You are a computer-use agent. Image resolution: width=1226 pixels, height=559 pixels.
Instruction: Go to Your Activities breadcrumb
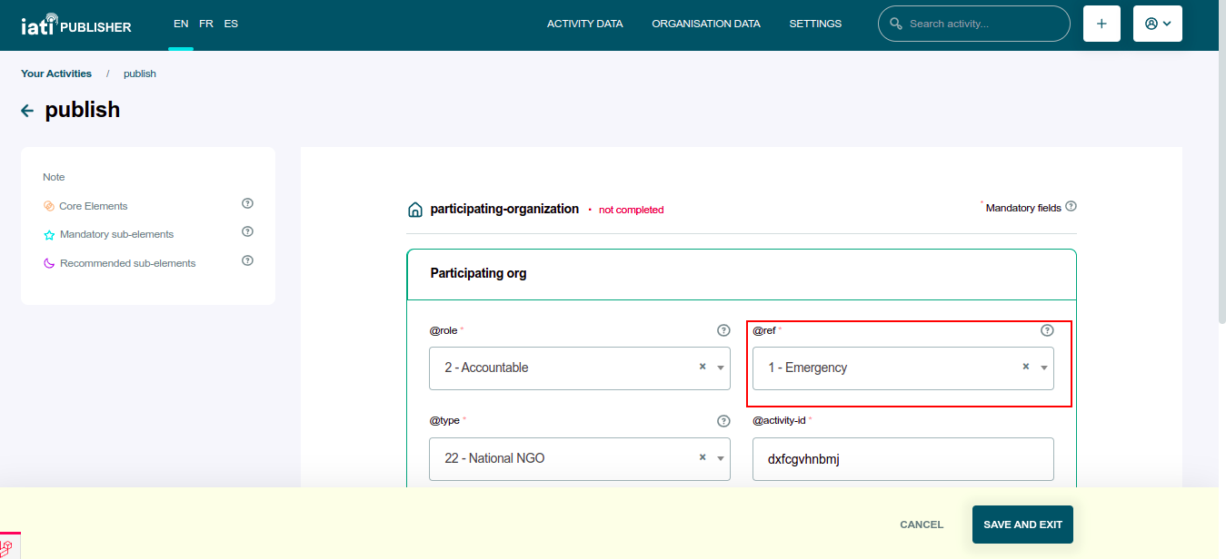tap(56, 74)
